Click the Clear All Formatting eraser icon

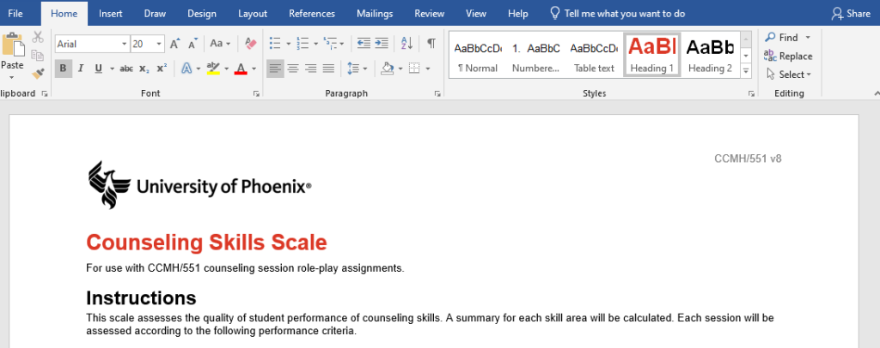[250, 43]
